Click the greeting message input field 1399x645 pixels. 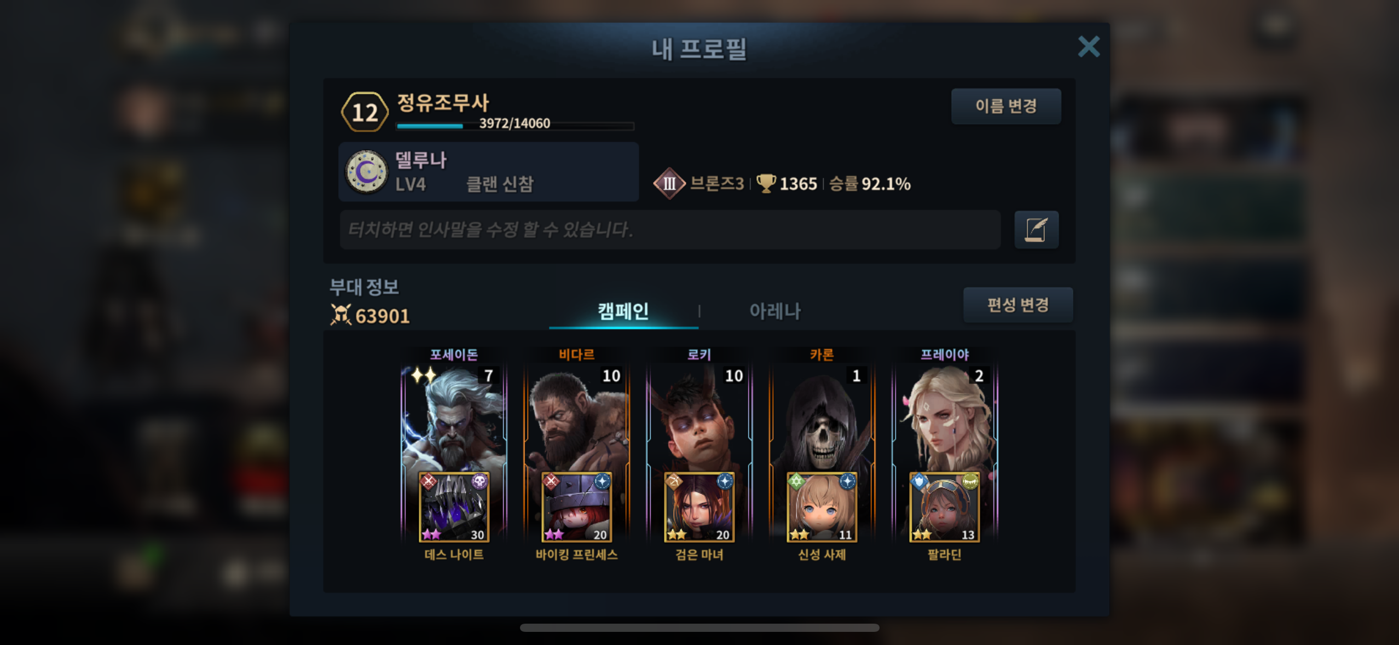point(670,230)
